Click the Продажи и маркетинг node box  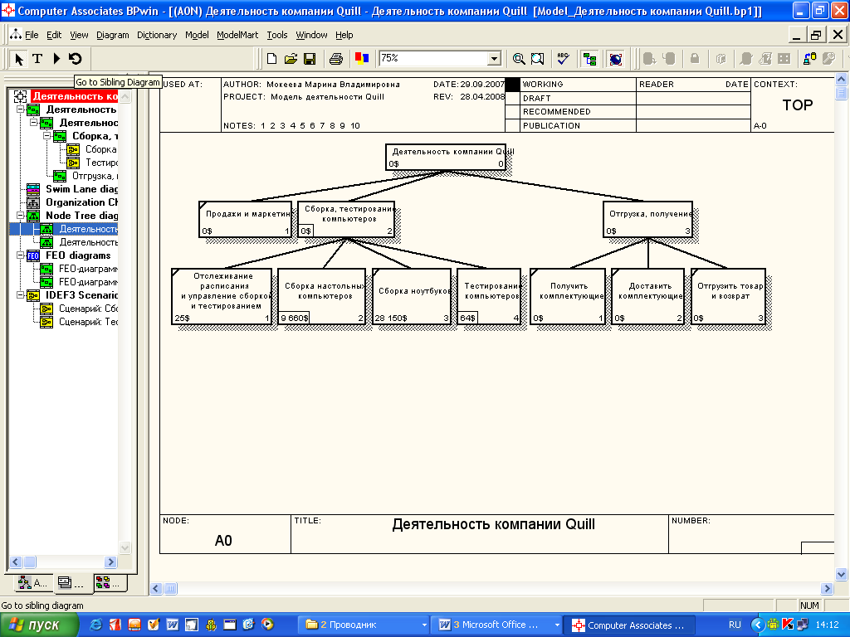245,219
